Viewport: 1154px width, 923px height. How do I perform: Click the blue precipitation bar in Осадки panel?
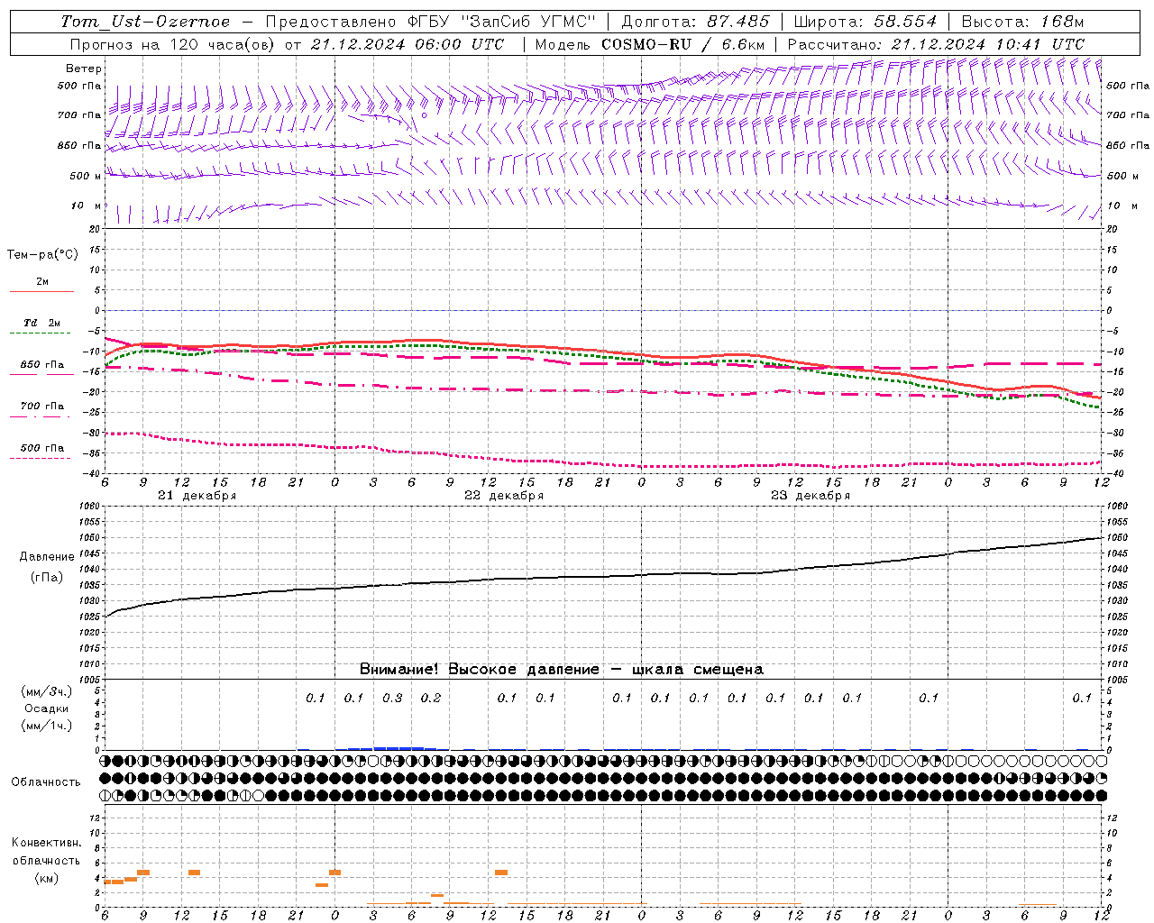click(x=392, y=748)
